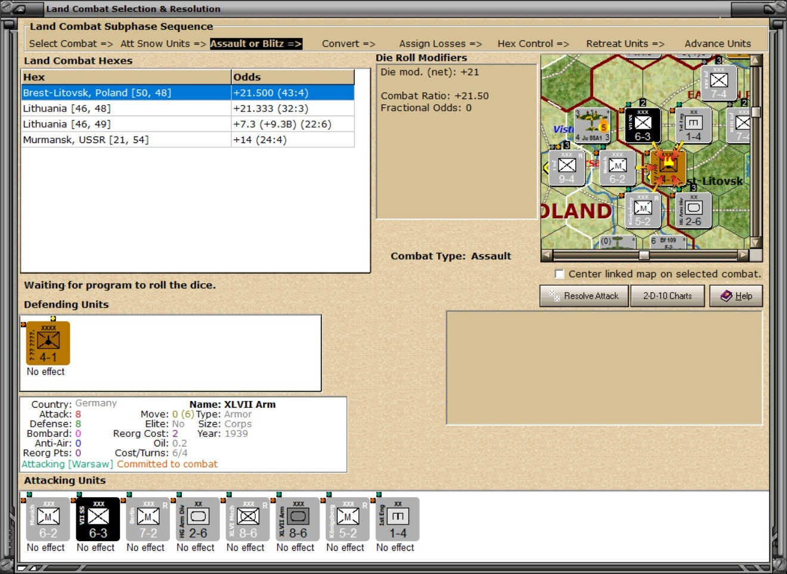787x574 pixels.
Task: Click the +14 (24:4) odds cell
Action: tap(293, 139)
